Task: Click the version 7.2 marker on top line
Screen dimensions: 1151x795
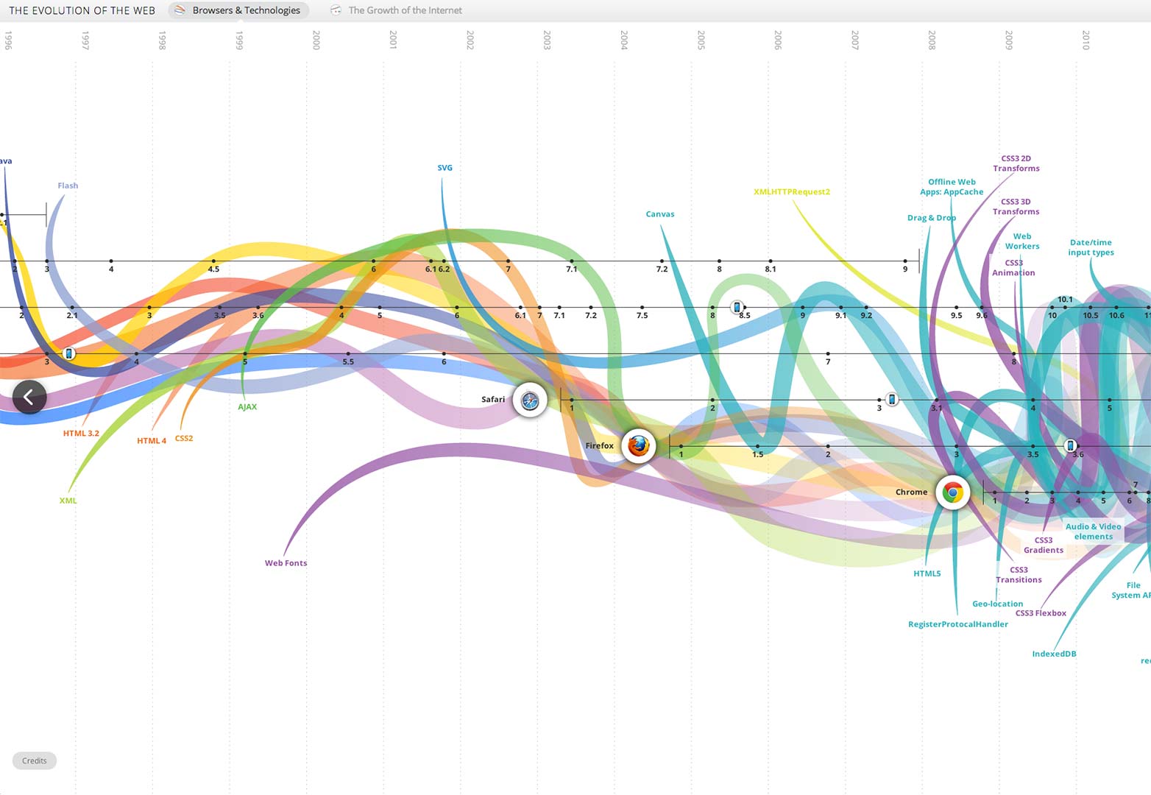Action: pyautogui.click(x=662, y=261)
